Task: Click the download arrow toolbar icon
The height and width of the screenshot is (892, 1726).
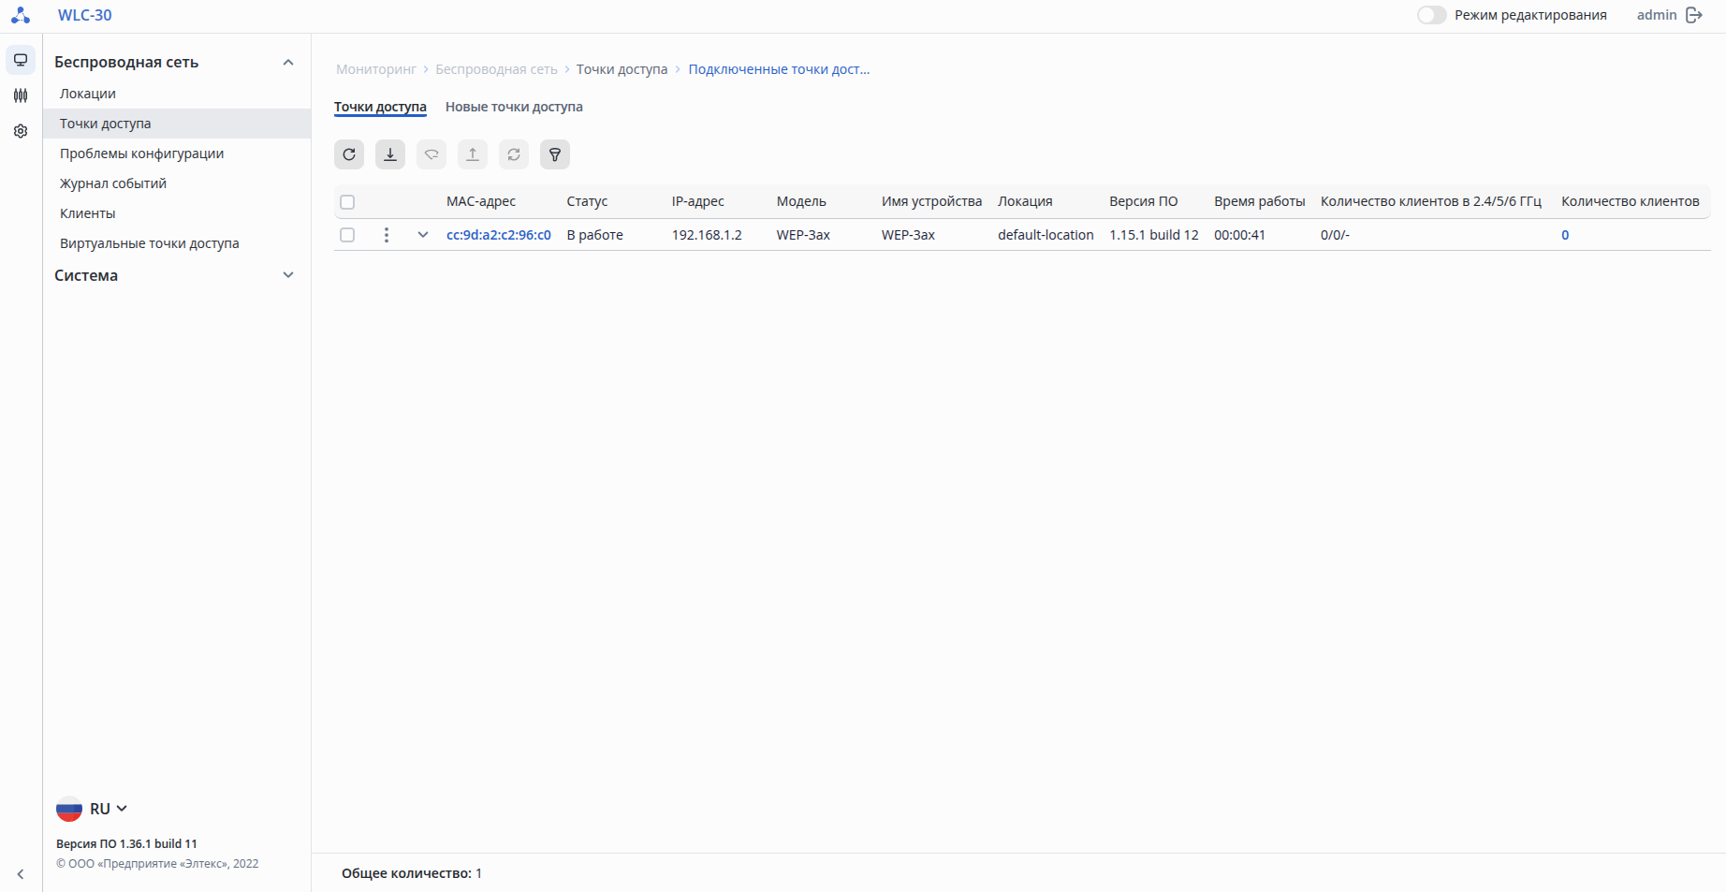Action: pos(390,154)
